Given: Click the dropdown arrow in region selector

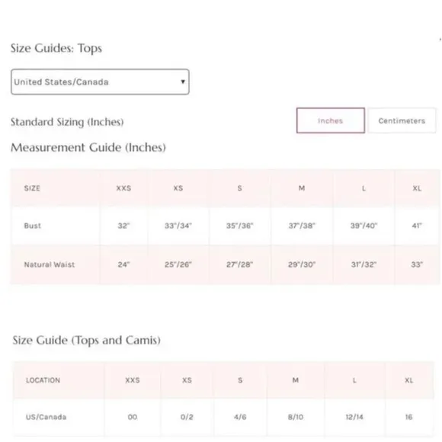Looking at the screenshot, I should pyautogui.click(x=183, y=82).
